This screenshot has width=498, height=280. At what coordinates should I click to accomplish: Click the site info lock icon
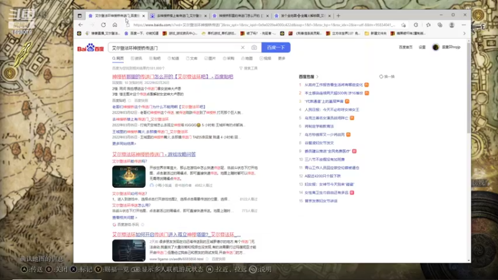tap(128, 25)
